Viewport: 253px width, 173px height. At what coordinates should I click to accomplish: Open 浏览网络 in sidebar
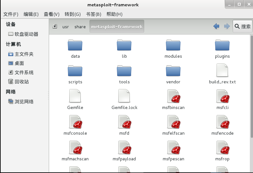pos(21,102)
